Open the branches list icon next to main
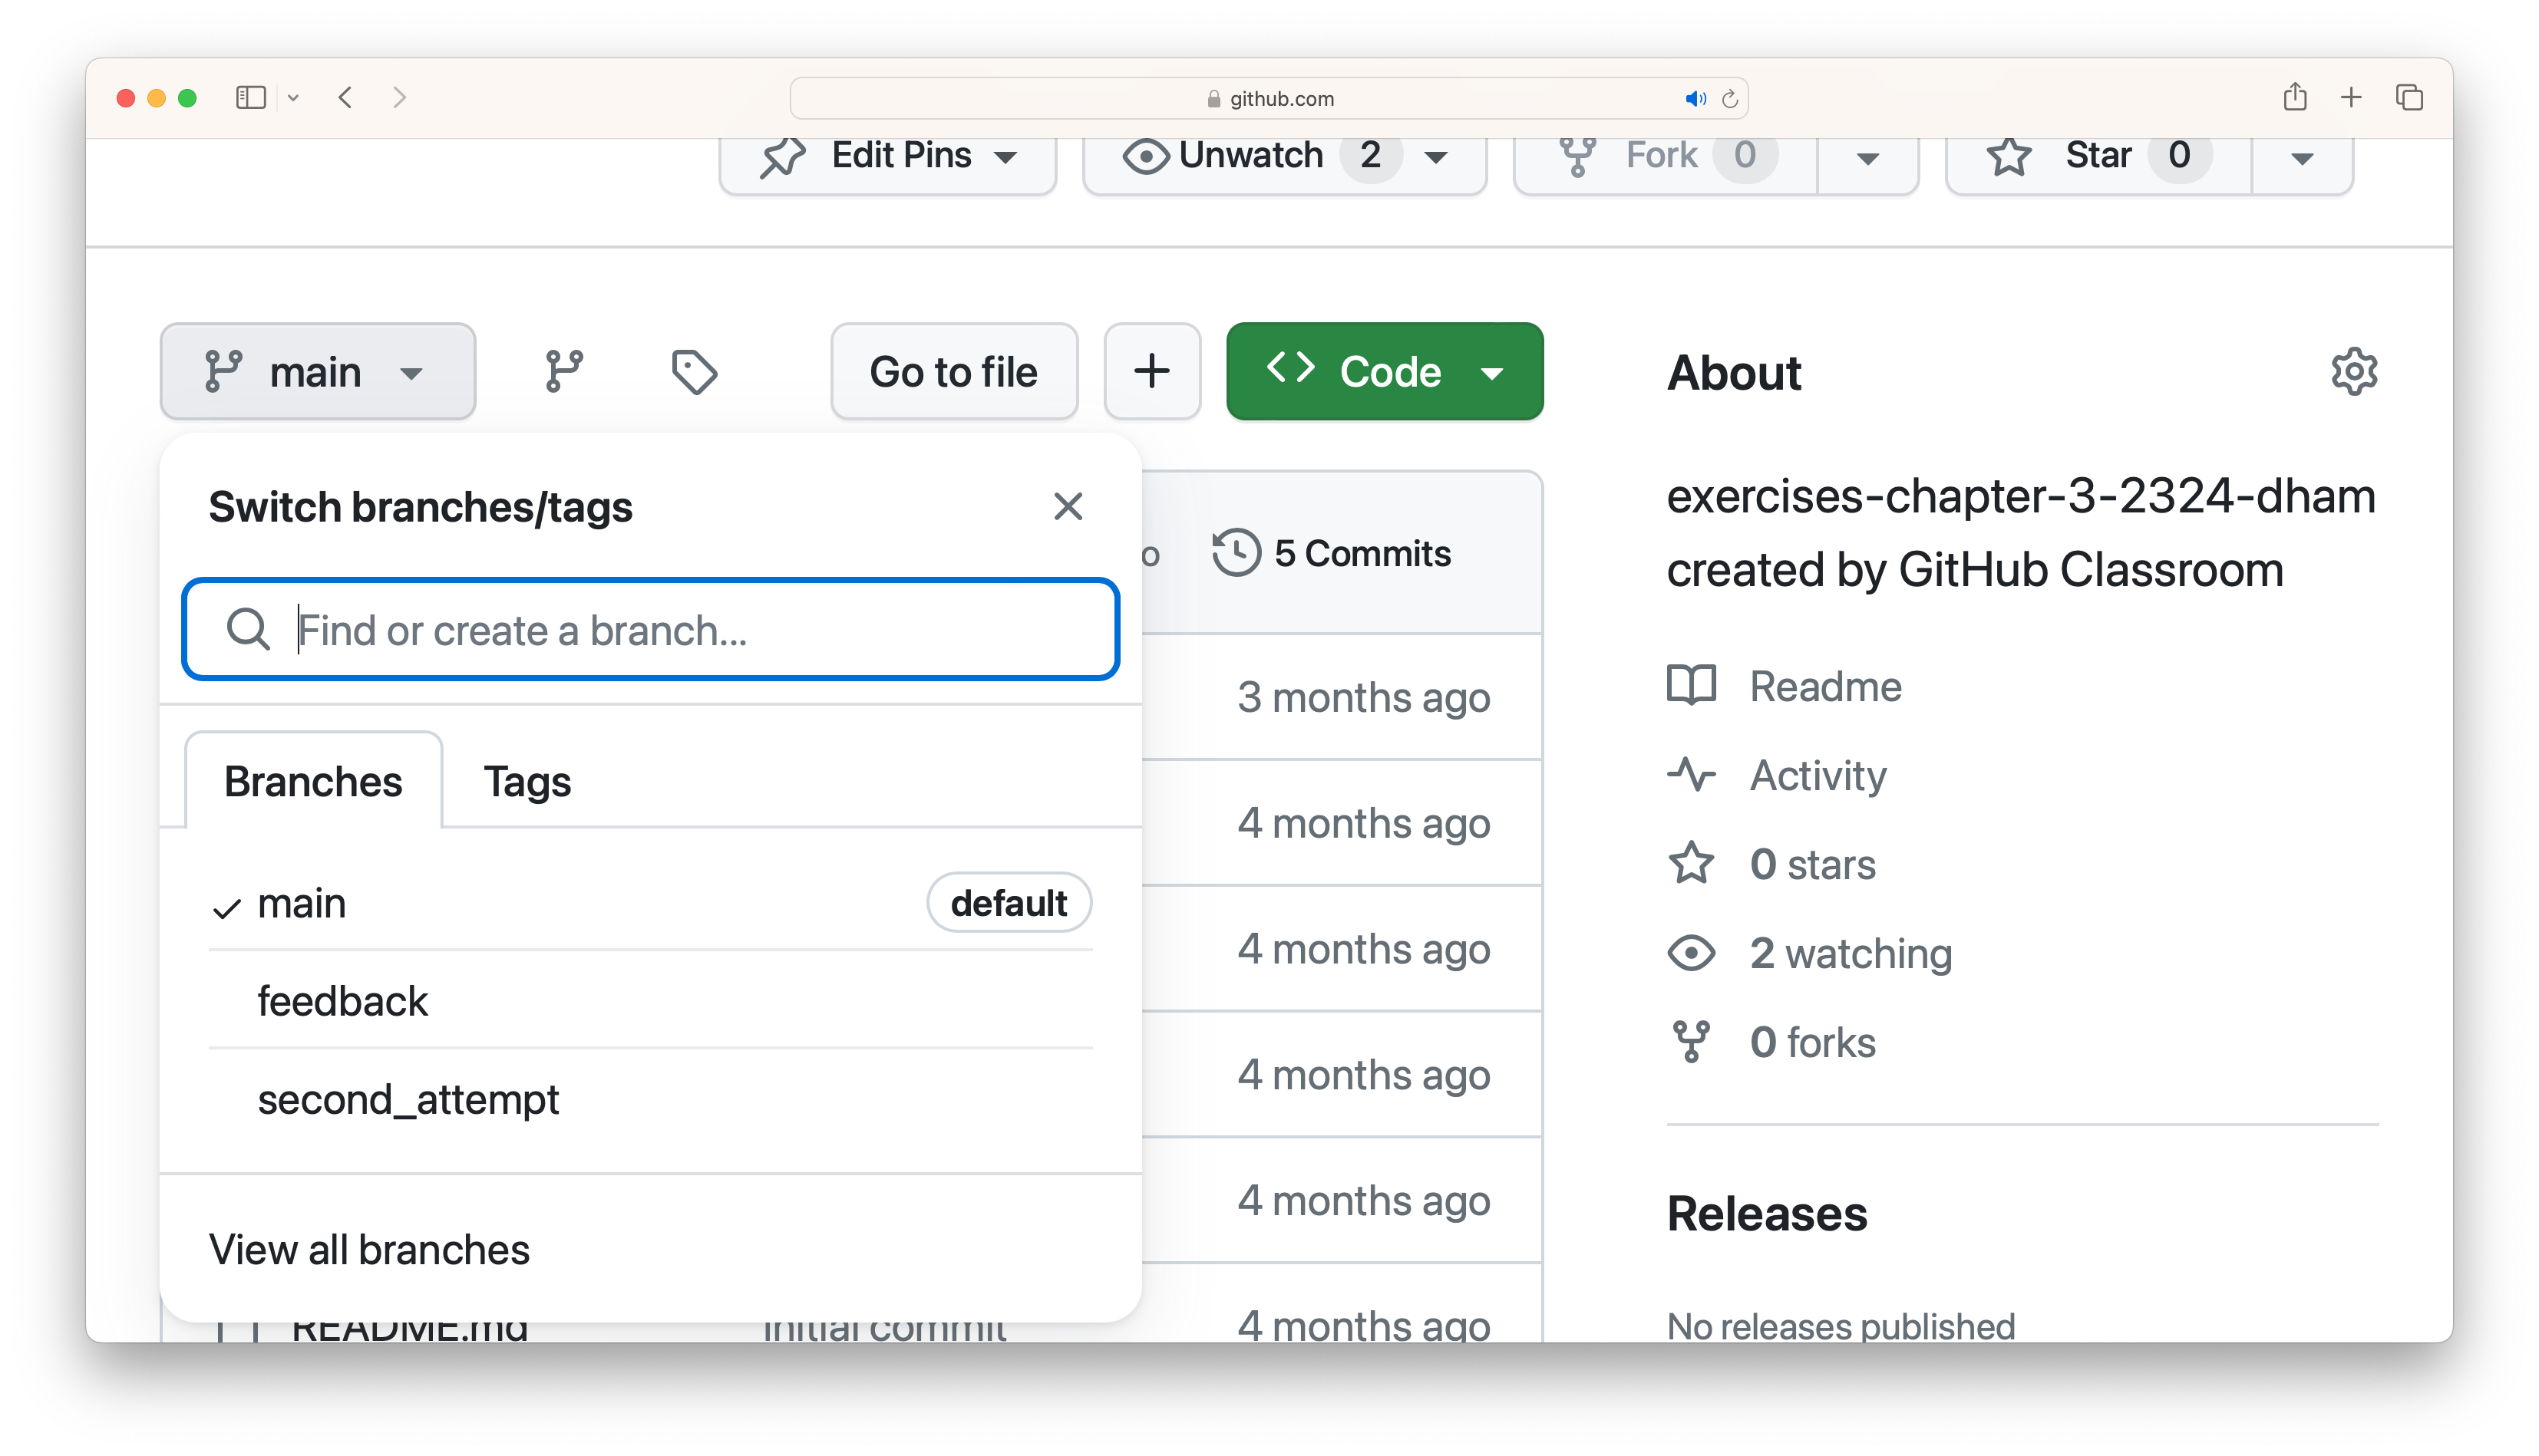The width and height of the screenshot is (2539, 1456). [564, 372]
